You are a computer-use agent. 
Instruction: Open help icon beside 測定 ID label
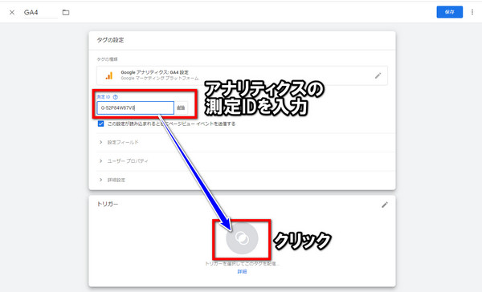click(115, 97)
